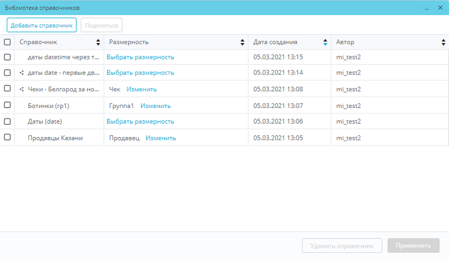Viewport: 449px width, 259px height.
Task: Sort by Автор column arrows
Action: click(x=443, y=43)
